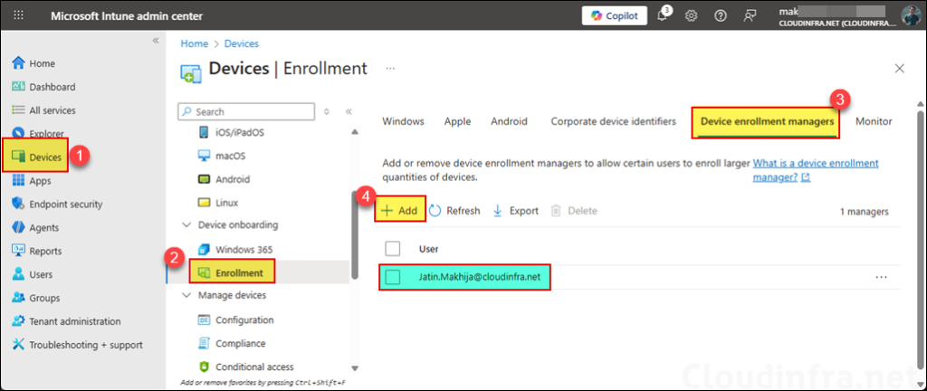Collapse the left navigation menu
927x391 pixels.
(x=156, y=40)
